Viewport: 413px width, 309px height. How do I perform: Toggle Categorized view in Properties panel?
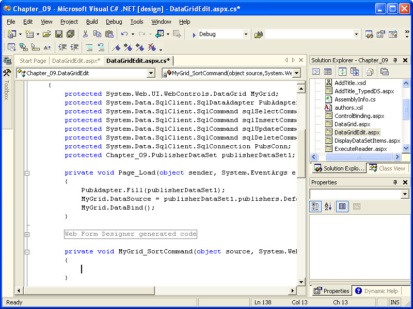click(x=315, y=207)
